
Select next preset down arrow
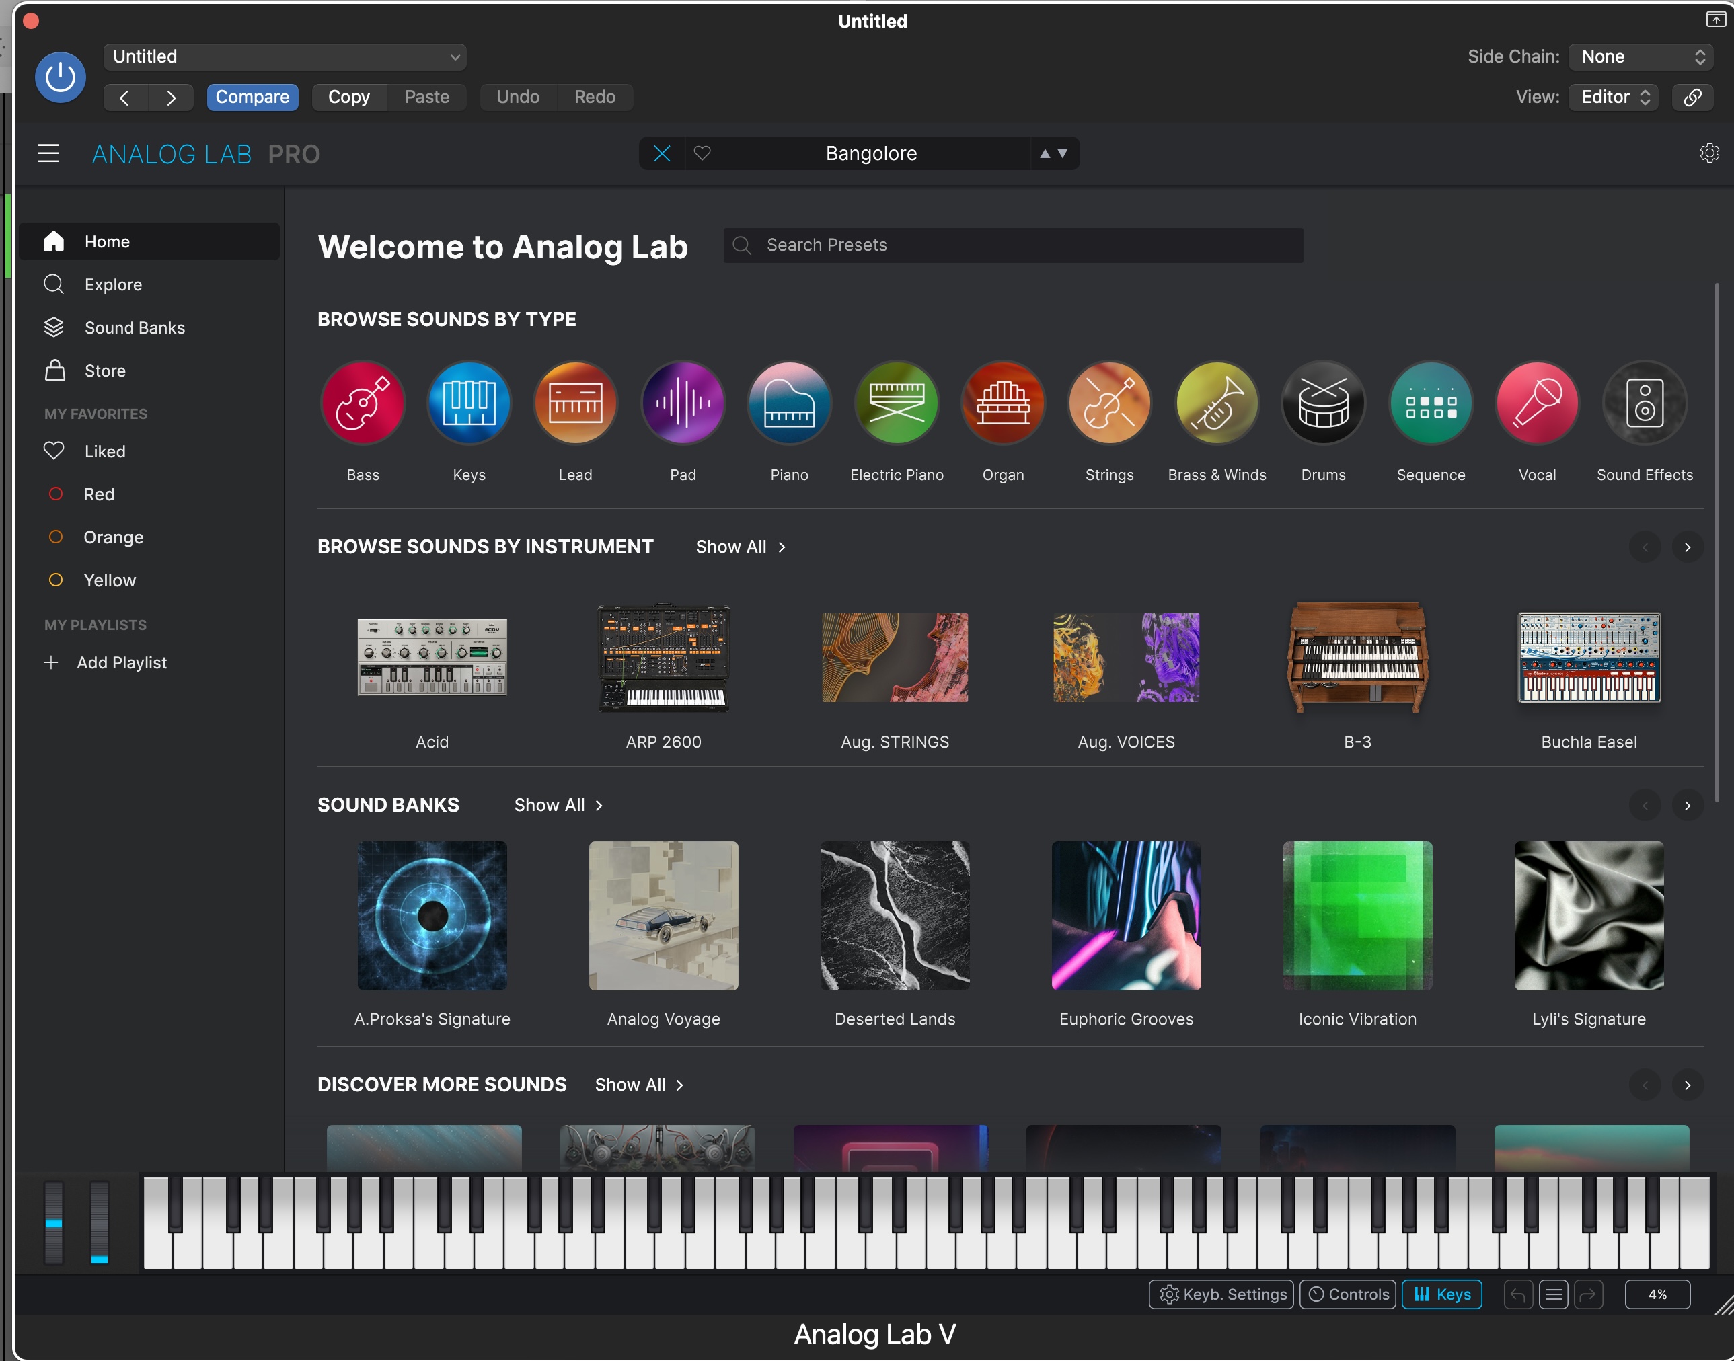[x=1062, y=154]
